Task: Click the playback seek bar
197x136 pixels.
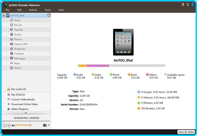Action: pos(26,121)
